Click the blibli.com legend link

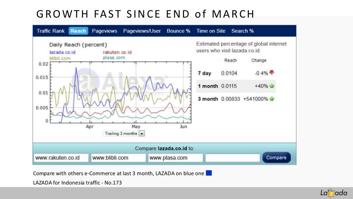tap(60, 58)
